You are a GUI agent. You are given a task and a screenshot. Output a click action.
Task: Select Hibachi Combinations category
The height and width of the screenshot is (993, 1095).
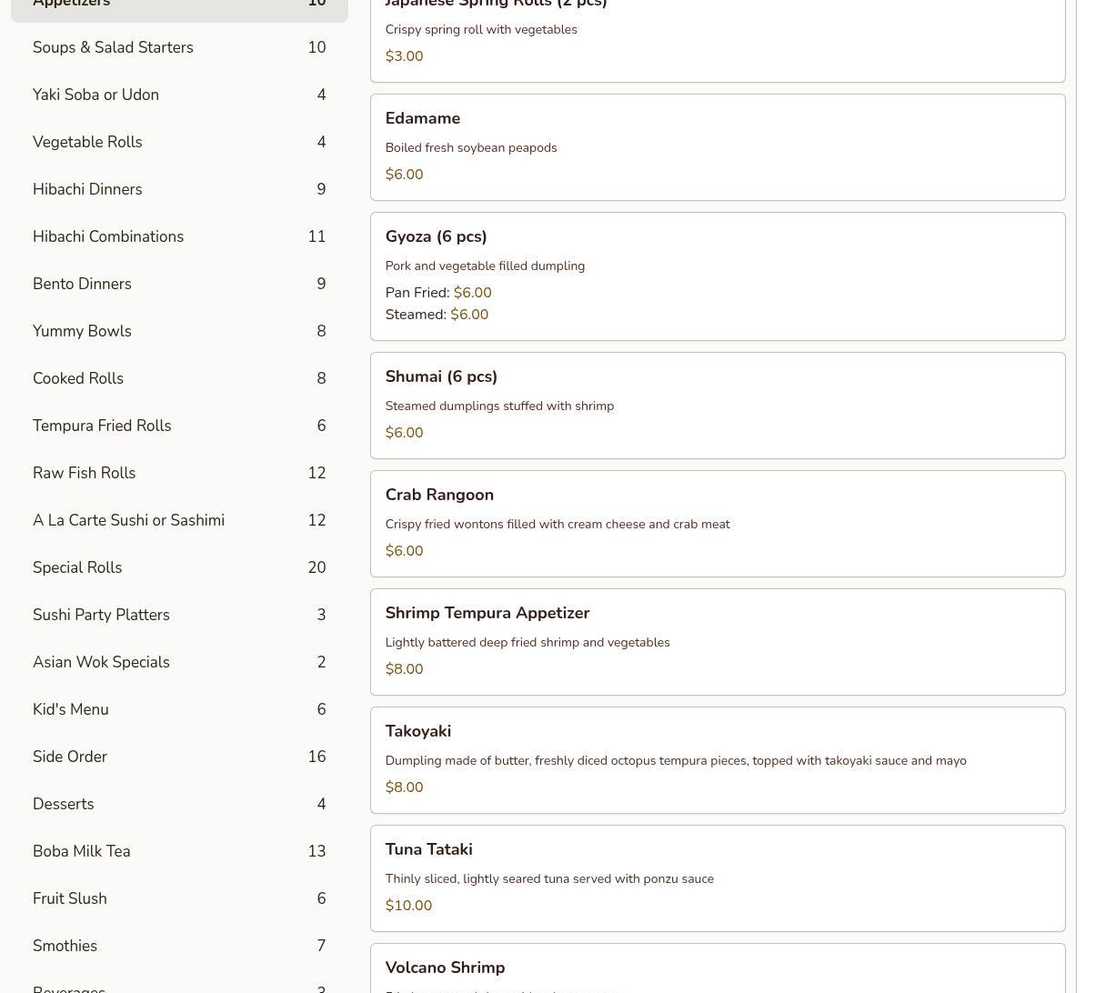179,236
